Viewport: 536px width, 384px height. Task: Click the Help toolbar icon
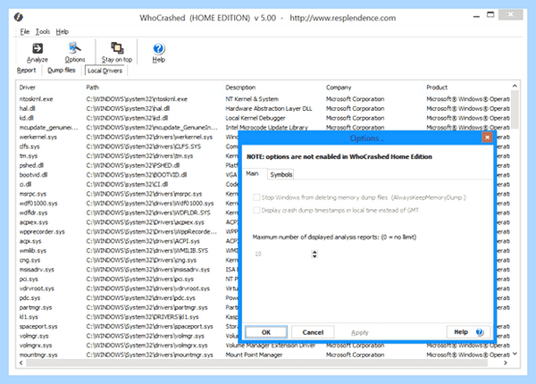pos(159,48)
